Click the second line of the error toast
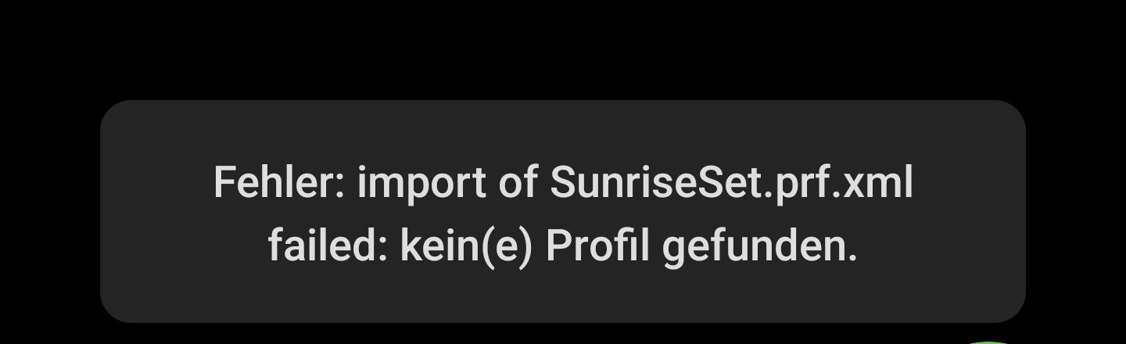 click(563, 247)
